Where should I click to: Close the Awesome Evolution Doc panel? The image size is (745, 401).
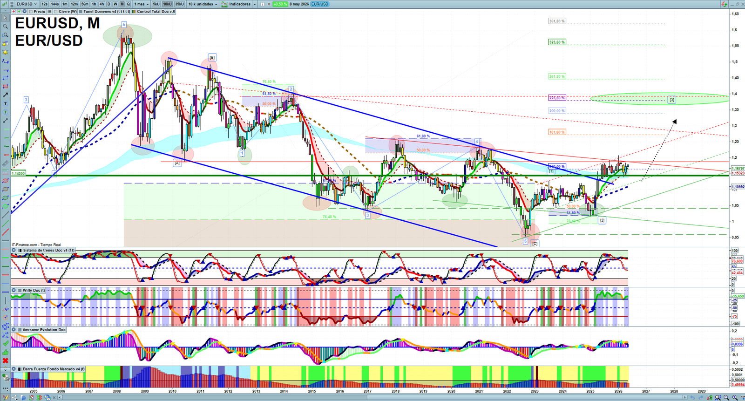pyautogui.click(x=14, y=330)
